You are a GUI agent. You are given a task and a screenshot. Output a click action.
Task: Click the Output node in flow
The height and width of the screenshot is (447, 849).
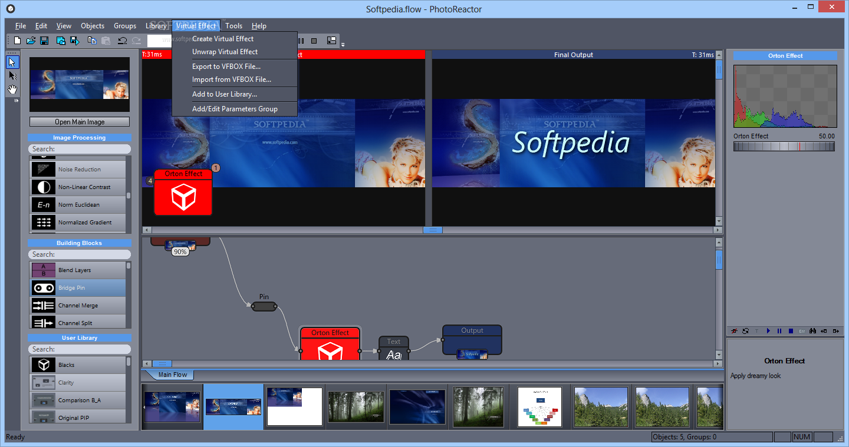pos(472,340)
